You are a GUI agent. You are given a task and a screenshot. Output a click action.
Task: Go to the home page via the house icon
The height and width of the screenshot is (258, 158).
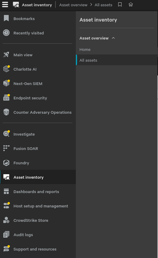pyautogui.click(x=131, y=4)
